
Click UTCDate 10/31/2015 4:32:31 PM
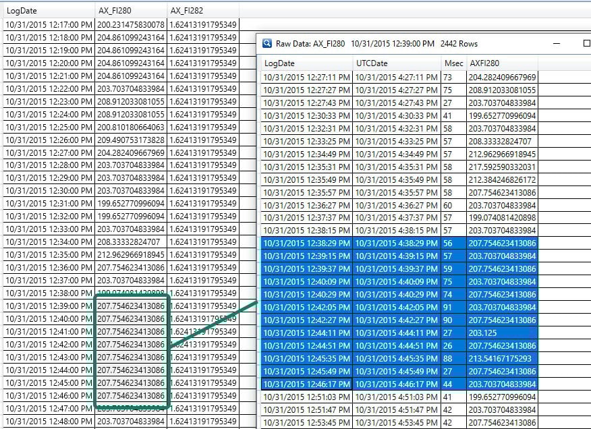pyautogui.click(x=397, y=129)
